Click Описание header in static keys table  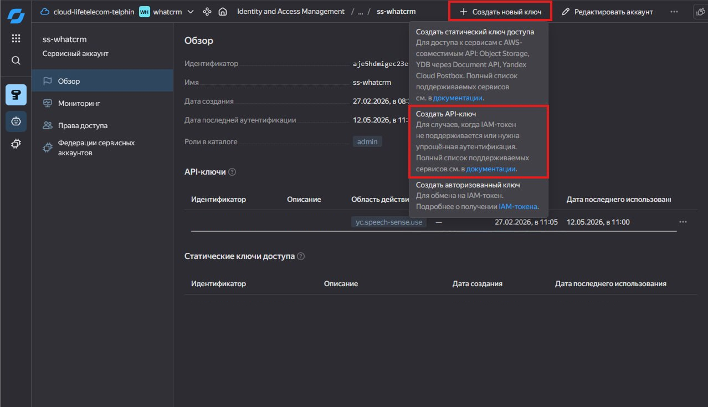pos(341,284)
